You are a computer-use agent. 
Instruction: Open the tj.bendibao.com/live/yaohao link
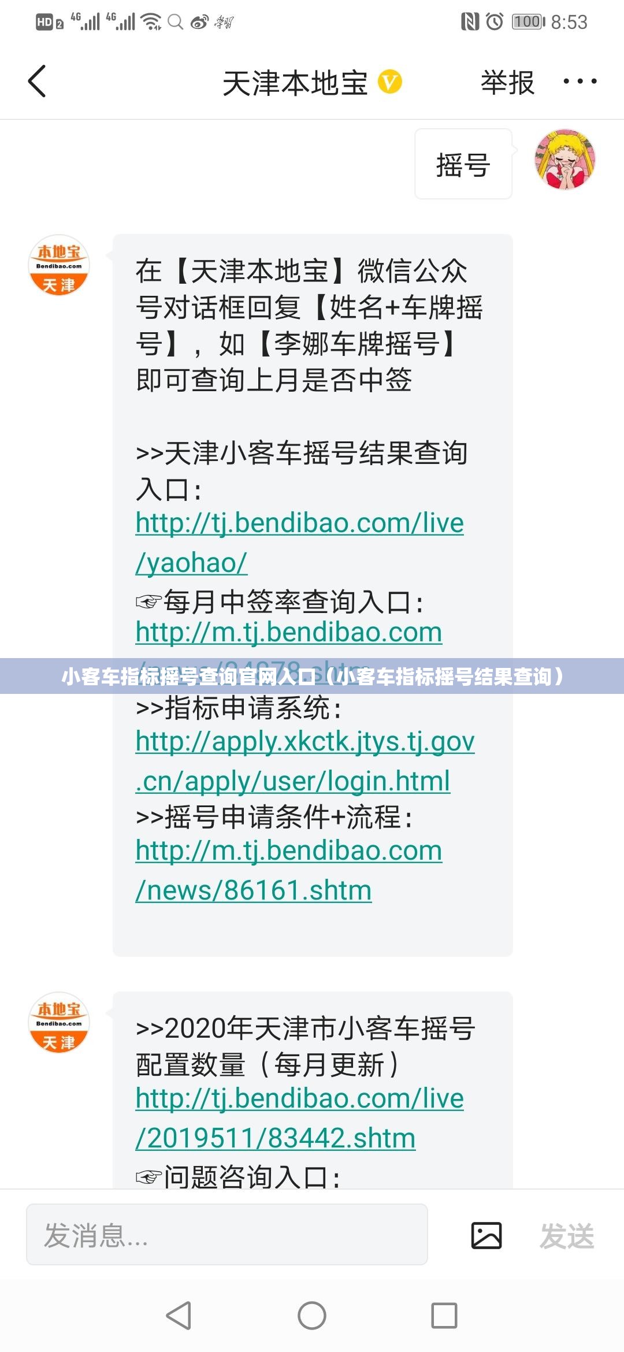click(x=299, y=543)
